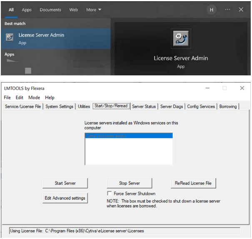
Task: Close the Windows search panel
Action: pyautogui.click(x=241, y=9)
